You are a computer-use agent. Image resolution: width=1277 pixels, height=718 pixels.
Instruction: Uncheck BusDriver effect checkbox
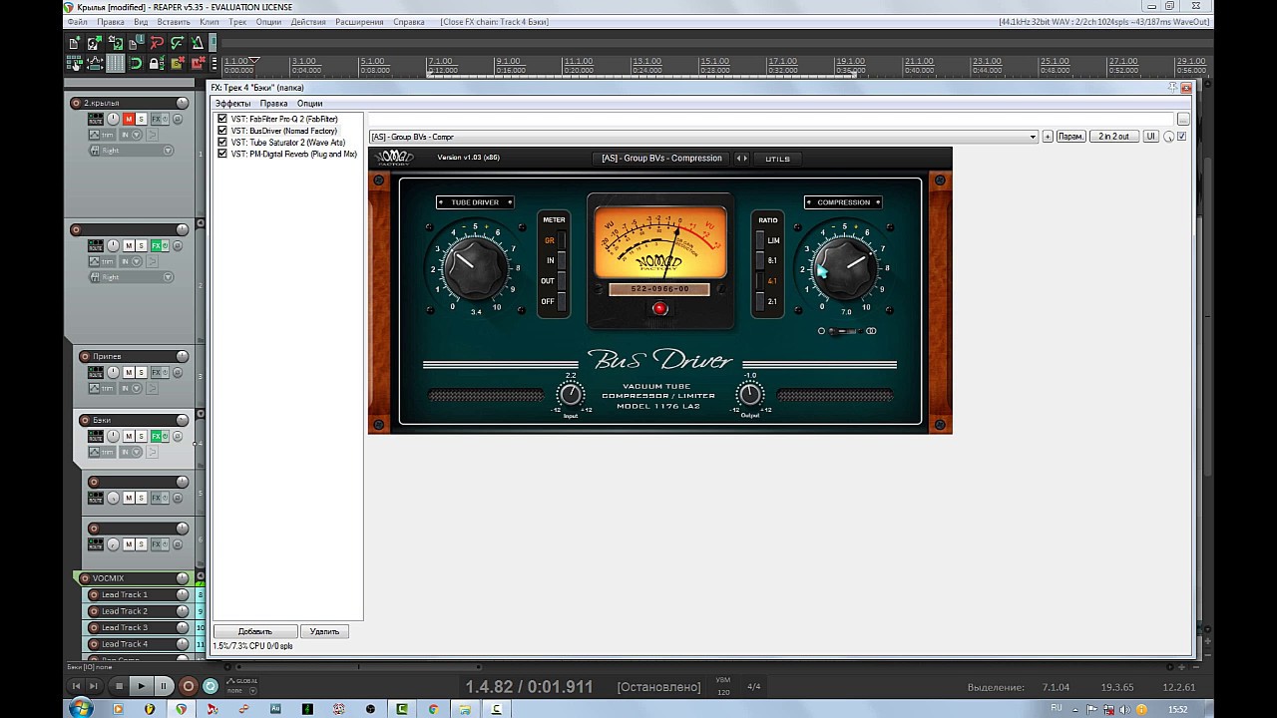point(222,131)
